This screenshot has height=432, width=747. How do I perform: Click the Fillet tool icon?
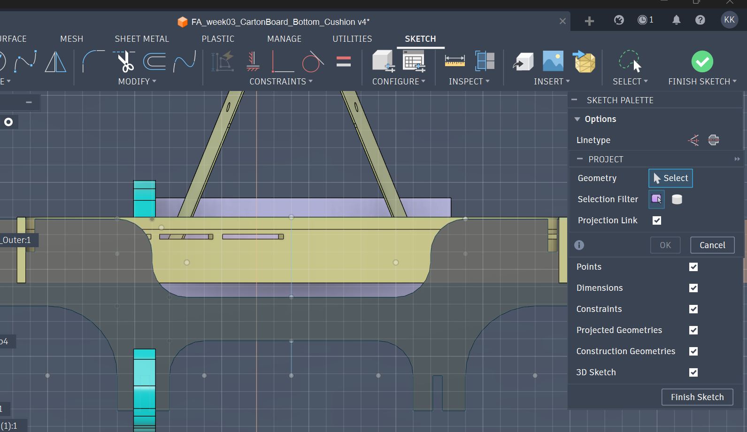click(93, 61)
